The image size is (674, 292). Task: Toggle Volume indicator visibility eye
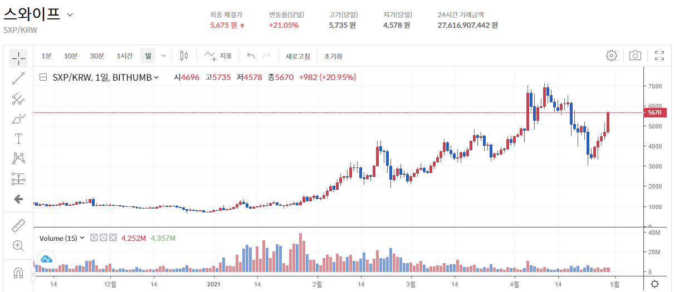coord(94,238)
